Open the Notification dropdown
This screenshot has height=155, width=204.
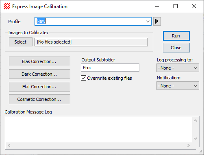(x=178, y=86)
